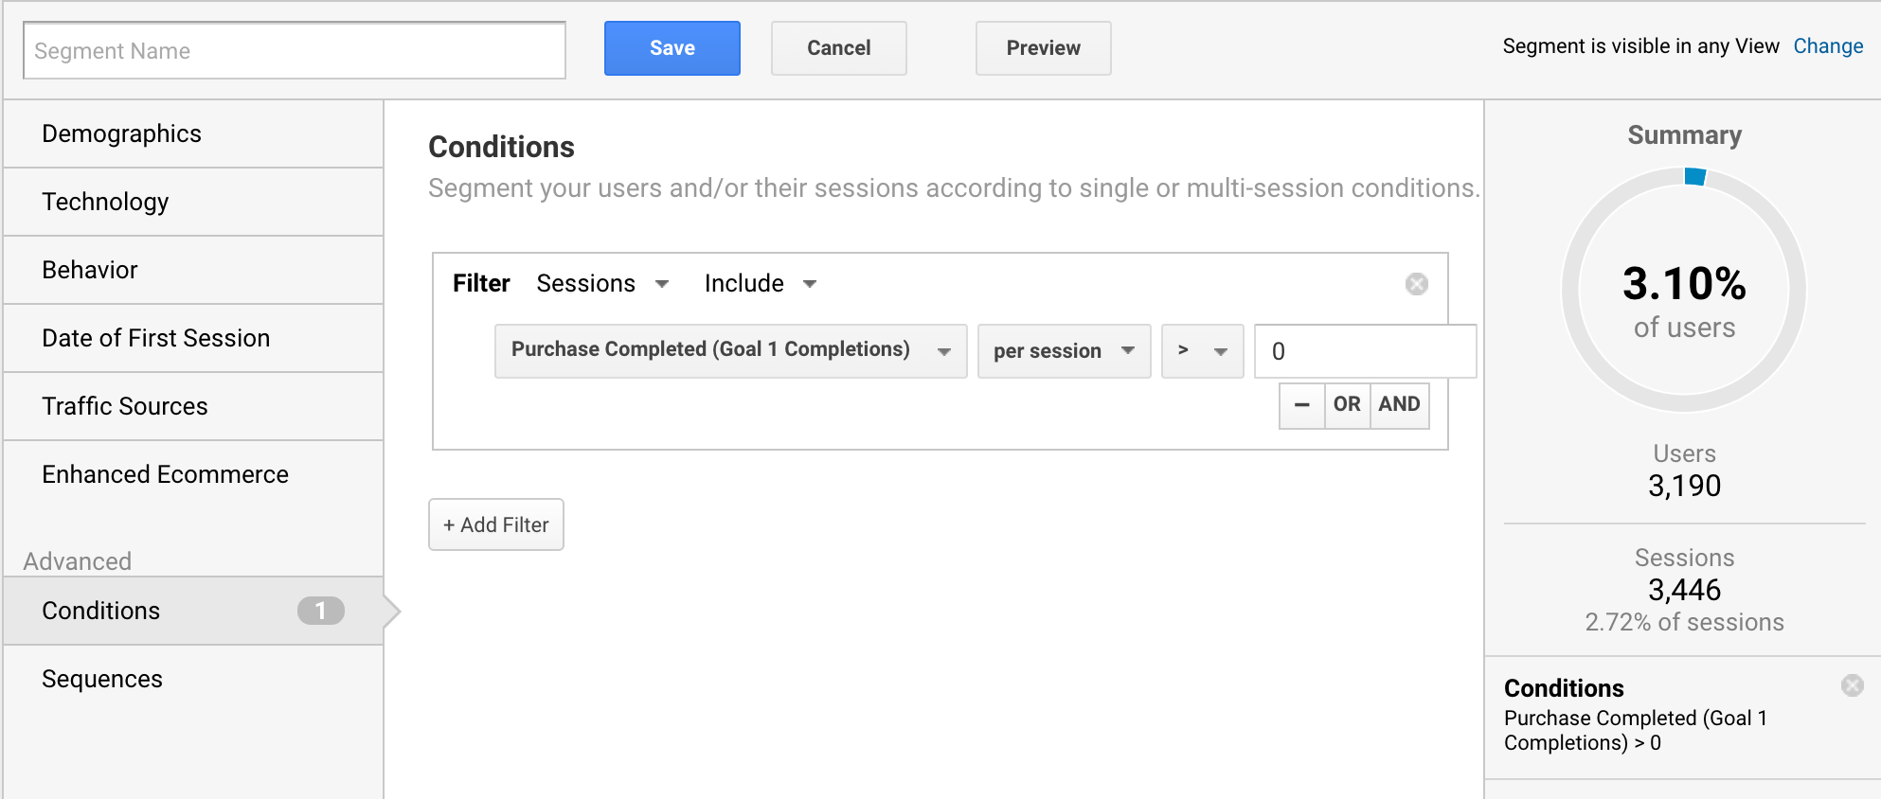Cancel segment editing
Screen dimensions: 1881x799
(838, 48)
